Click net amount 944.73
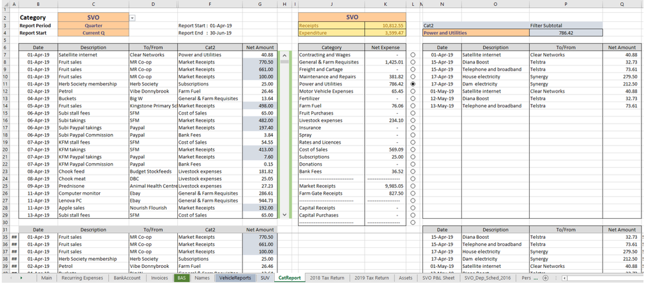The height and width of the screenshot is (286, 646). [x=259, y=201]
